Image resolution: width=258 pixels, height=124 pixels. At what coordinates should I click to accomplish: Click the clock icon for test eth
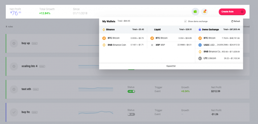[14, 89]
